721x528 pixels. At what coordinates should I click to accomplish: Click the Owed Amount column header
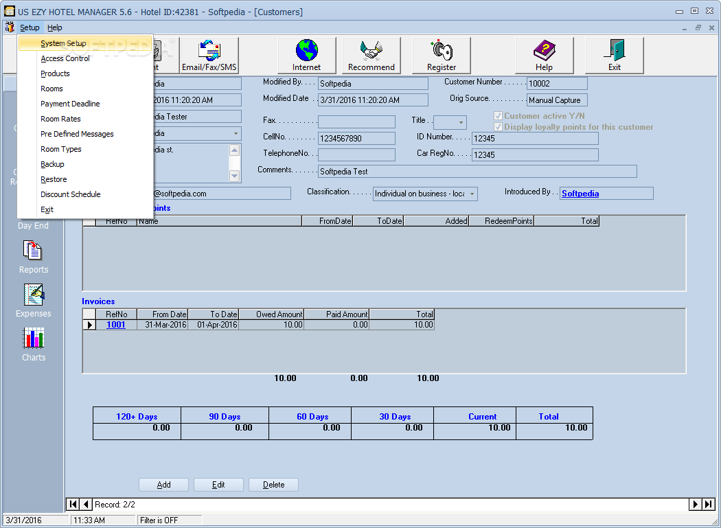271,314
